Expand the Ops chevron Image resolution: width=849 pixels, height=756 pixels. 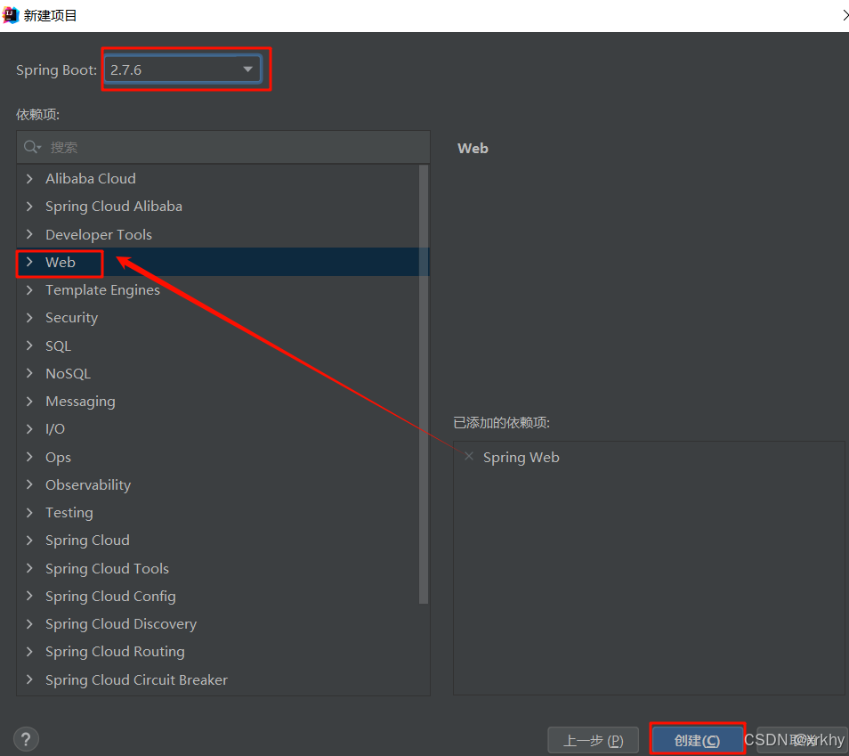pos(29,457)
